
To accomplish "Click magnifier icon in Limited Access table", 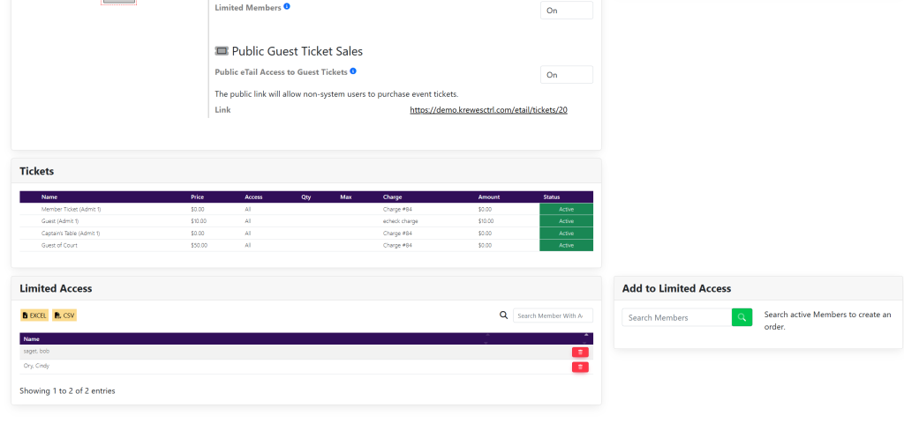I will tap(504, 315).
